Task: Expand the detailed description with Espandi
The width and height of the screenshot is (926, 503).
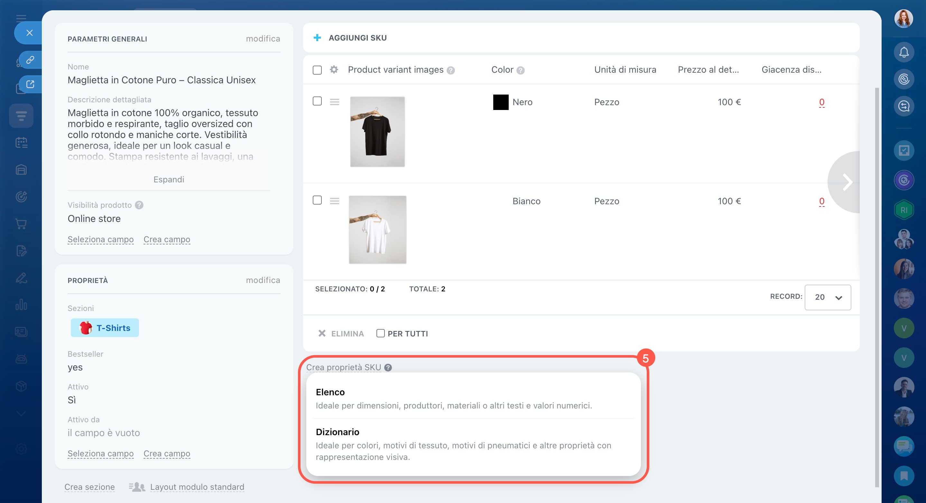Action: point(169,179)
